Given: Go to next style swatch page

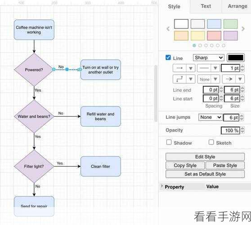Looking at the screenshot, I should tap(243, 29).
